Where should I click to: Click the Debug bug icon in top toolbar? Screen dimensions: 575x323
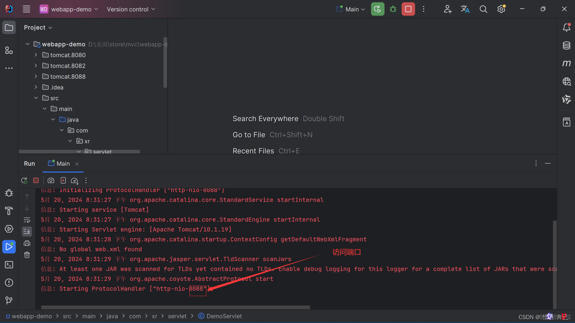(x=393, y=9)
